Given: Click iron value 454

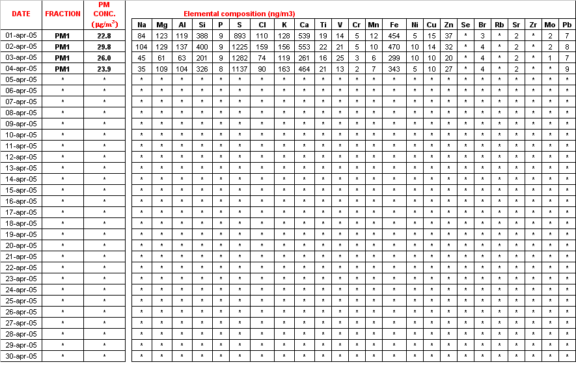Looking at the screenshot, I should pyautogui.click(x=394, y=36).
